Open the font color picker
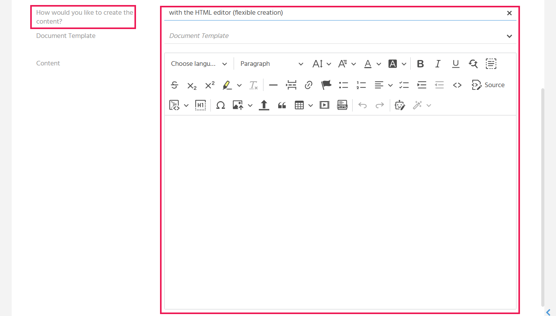This screenshot has height=316, width=556. 372,64
